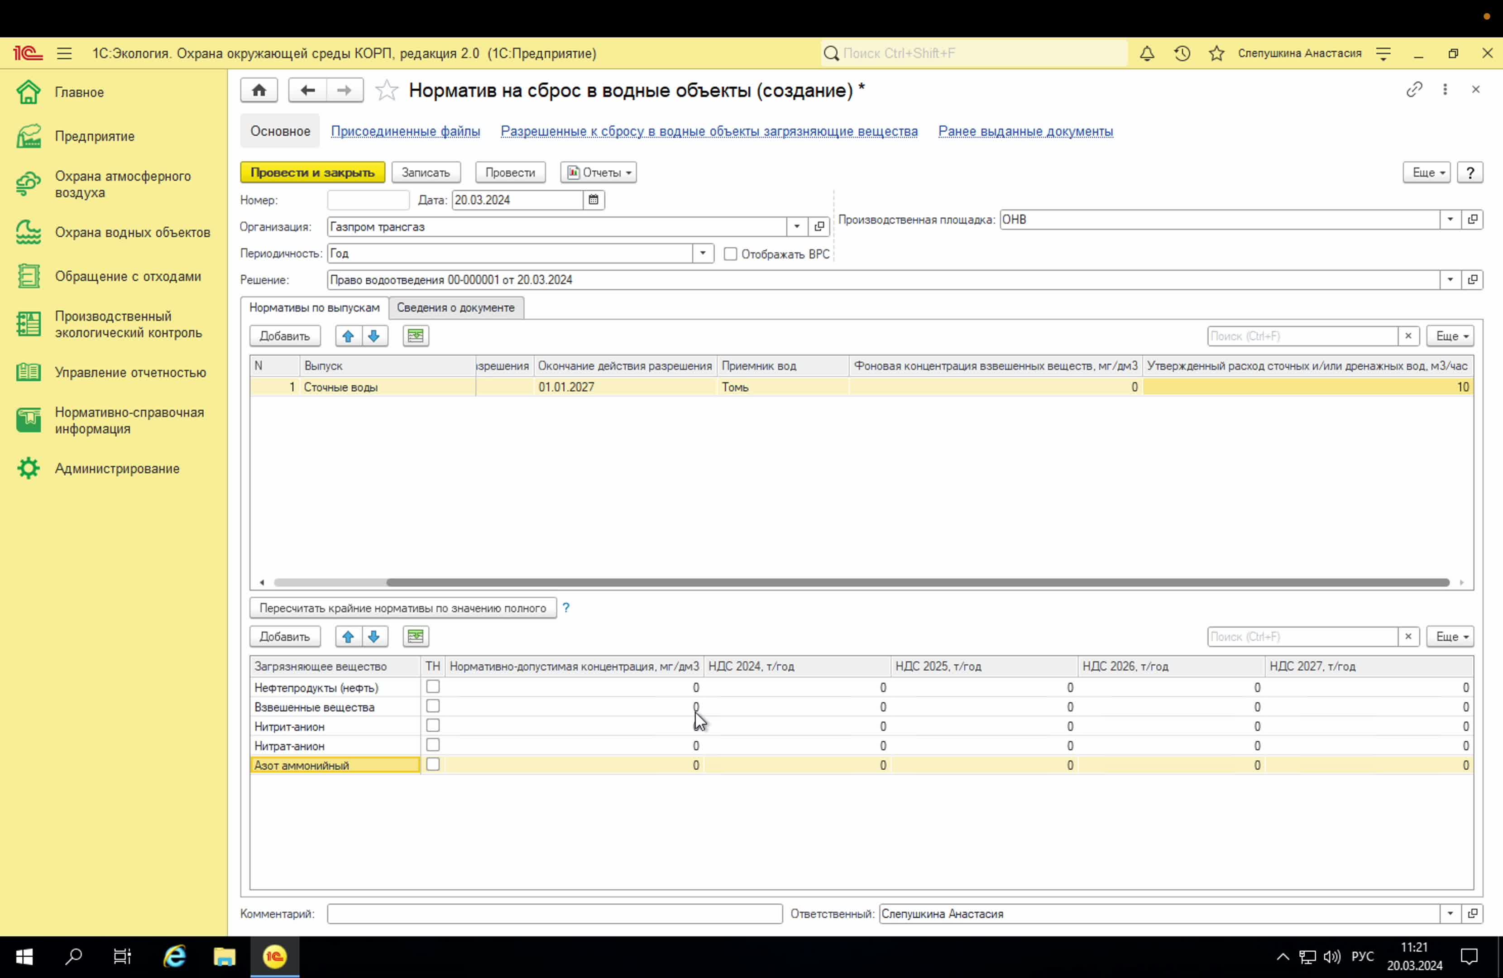Clear the upper table search field

pyautogui.click(x=1407, y=336)
